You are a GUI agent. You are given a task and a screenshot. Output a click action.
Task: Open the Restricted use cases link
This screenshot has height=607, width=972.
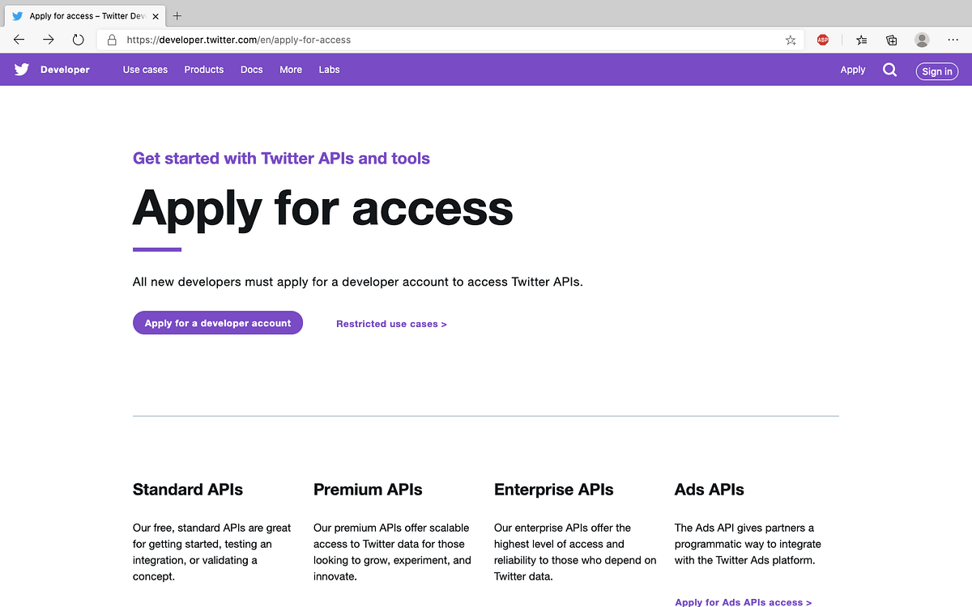[391, 323]
